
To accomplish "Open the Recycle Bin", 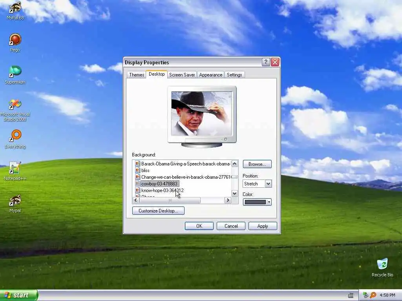I will pos(382,268).
